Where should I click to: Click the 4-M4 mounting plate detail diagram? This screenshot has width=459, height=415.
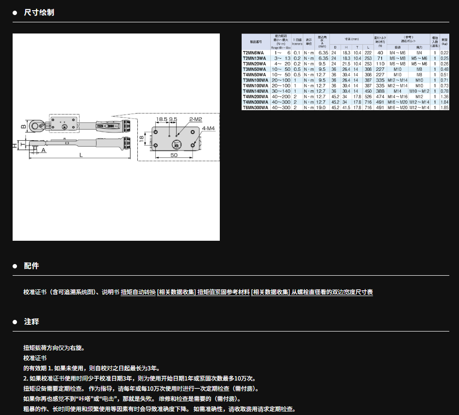click(176, 138)
